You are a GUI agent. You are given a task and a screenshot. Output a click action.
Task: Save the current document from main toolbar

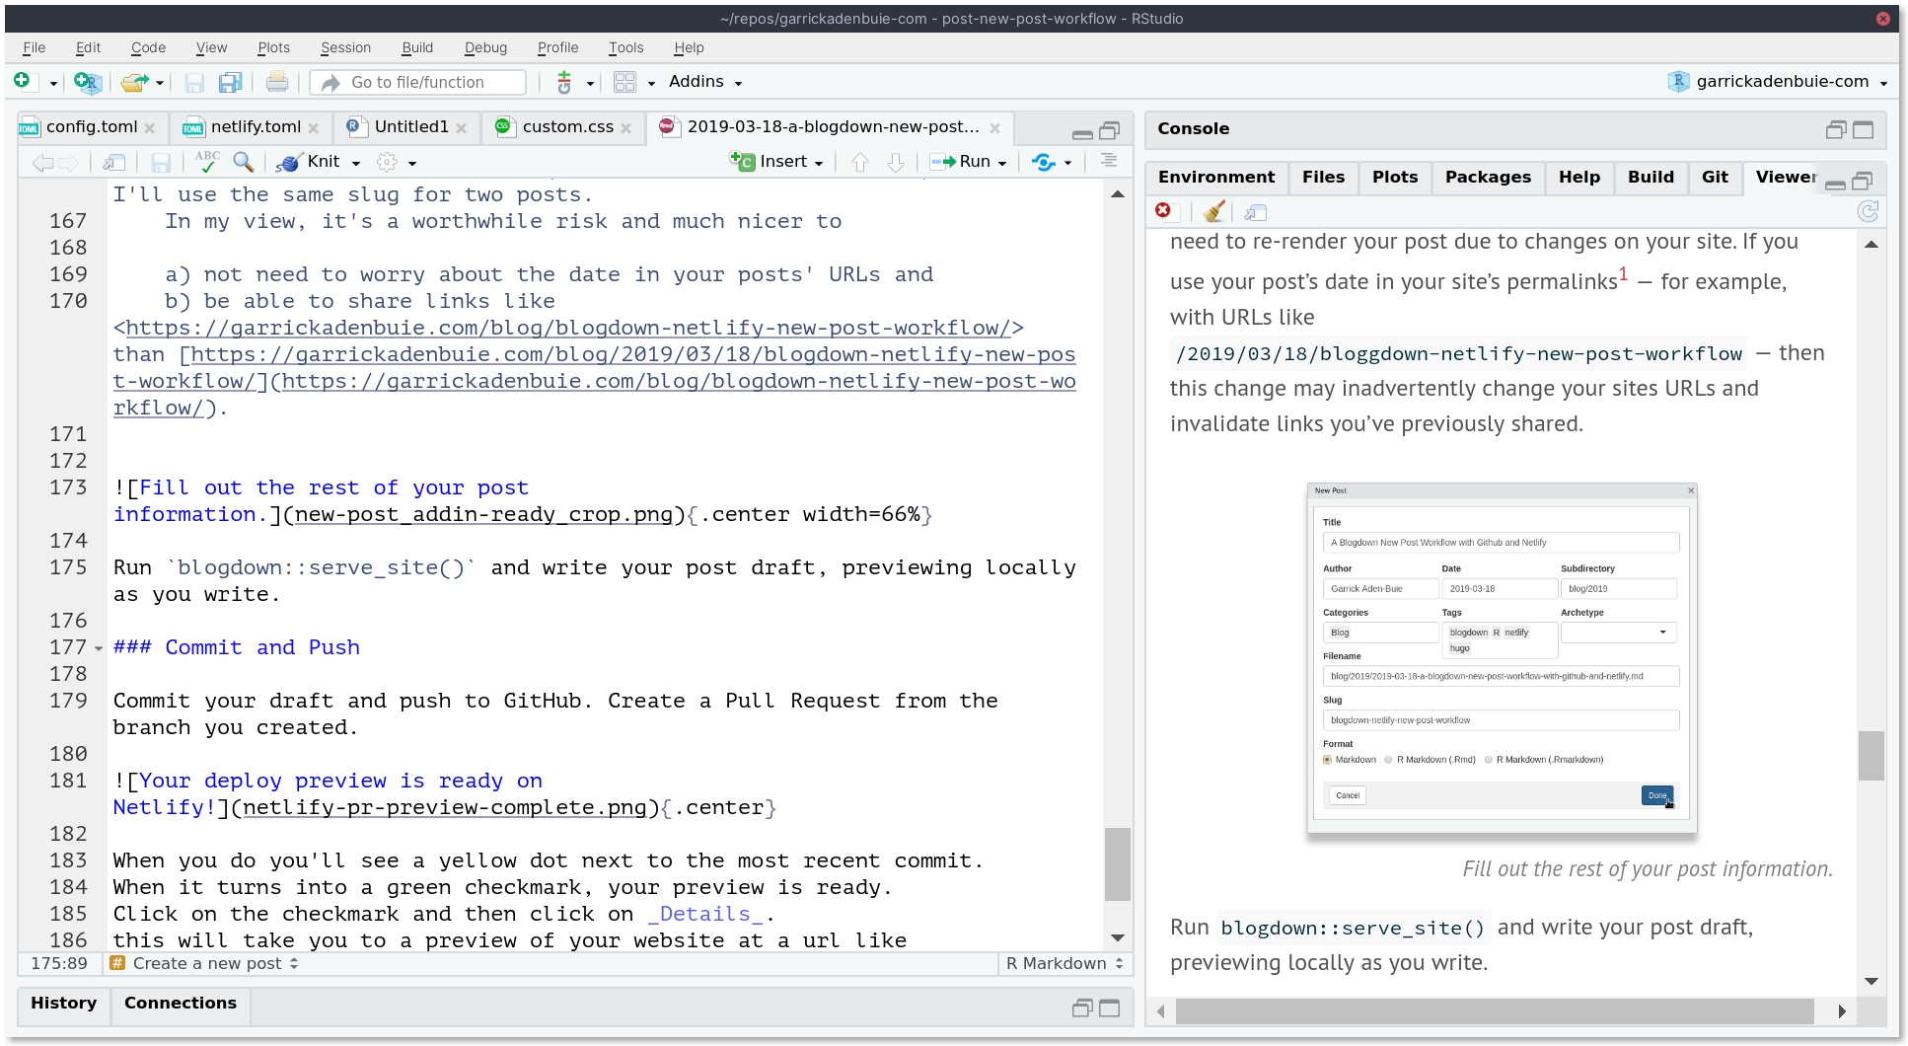(x=194, y=82)
